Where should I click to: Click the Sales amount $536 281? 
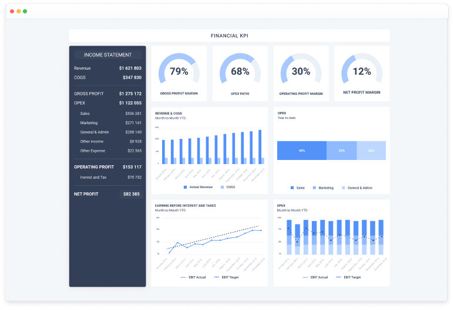tap(133, 114)
